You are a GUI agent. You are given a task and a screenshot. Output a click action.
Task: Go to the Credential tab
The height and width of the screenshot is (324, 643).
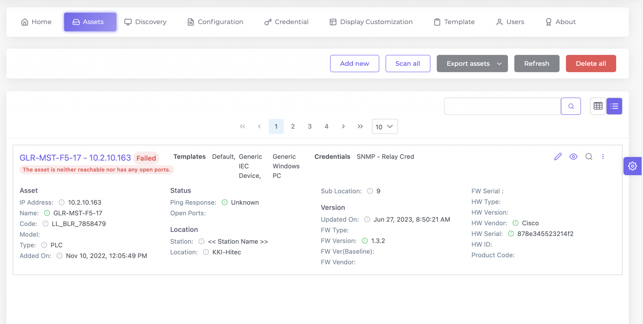point(286,22)
